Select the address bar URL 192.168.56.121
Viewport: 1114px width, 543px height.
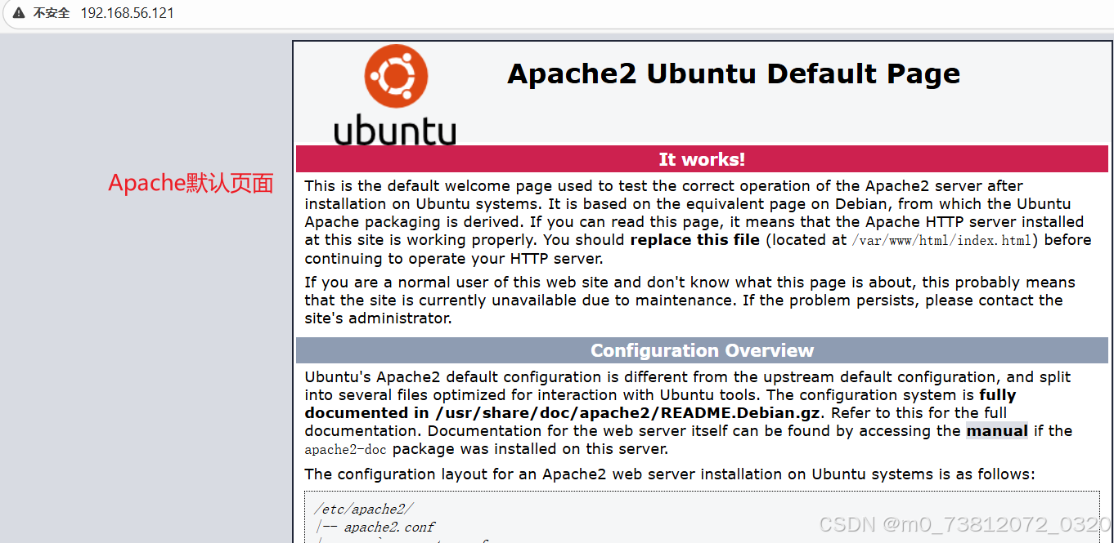[x=127, y=13]
